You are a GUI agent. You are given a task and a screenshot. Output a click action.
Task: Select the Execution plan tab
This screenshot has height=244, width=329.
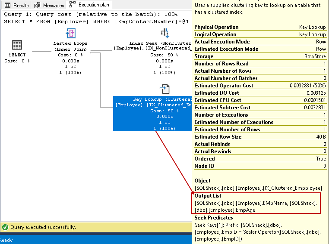(x=89, y=5)
